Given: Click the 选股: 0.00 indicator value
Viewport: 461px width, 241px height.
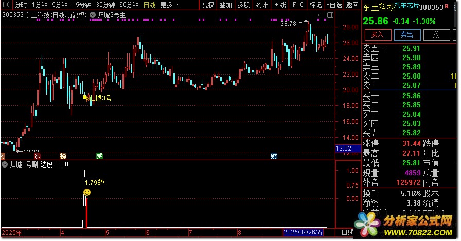Looking at the screenshot, I should [54, 164].
